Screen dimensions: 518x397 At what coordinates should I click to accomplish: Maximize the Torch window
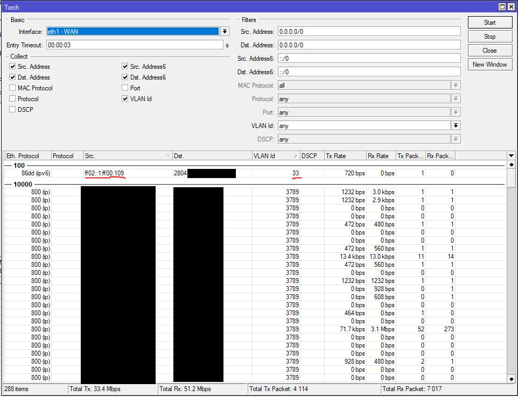click(x=502, y=6)
